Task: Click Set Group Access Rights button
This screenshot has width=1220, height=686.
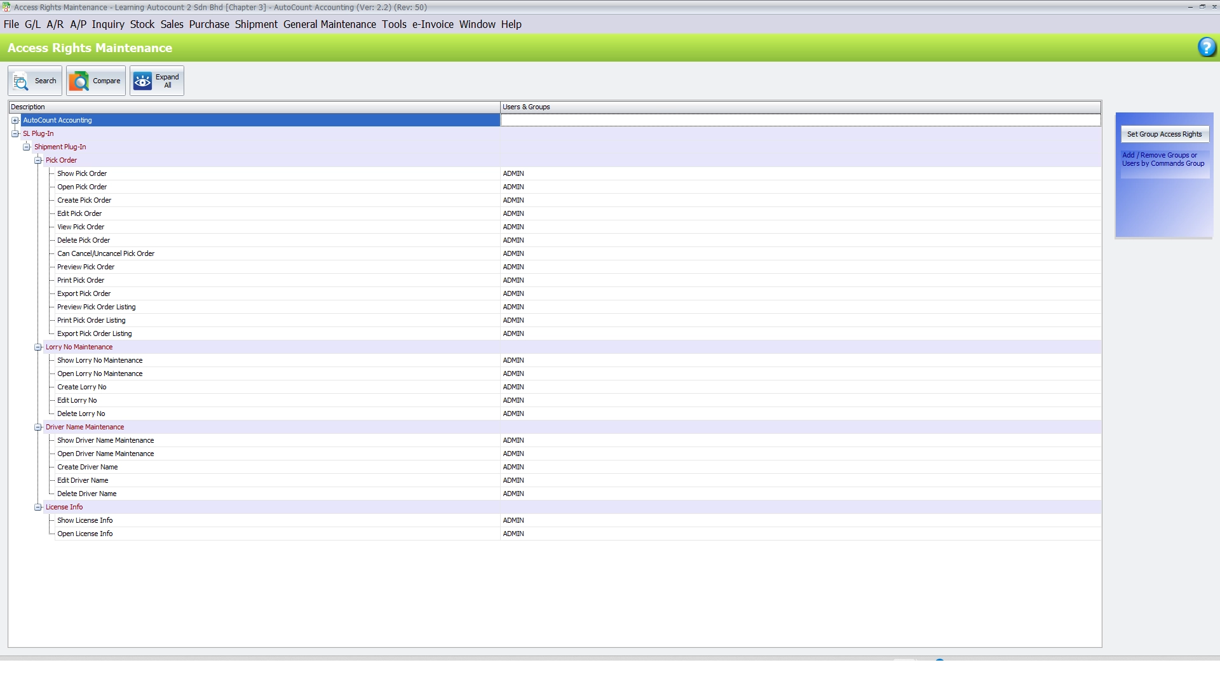Action: 1164,134
